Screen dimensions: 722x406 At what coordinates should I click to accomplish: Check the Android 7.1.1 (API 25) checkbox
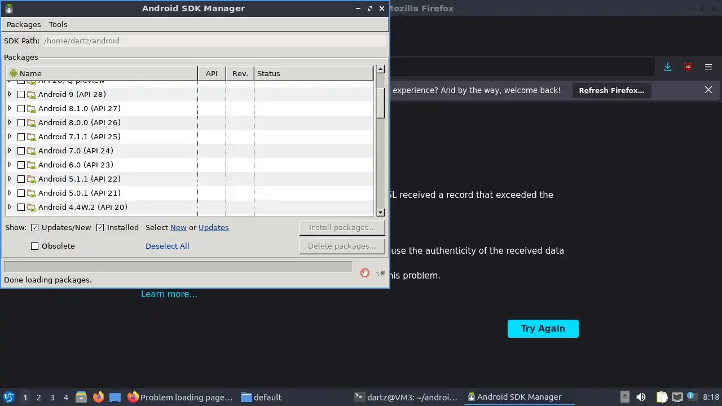[x=21, y=137]
